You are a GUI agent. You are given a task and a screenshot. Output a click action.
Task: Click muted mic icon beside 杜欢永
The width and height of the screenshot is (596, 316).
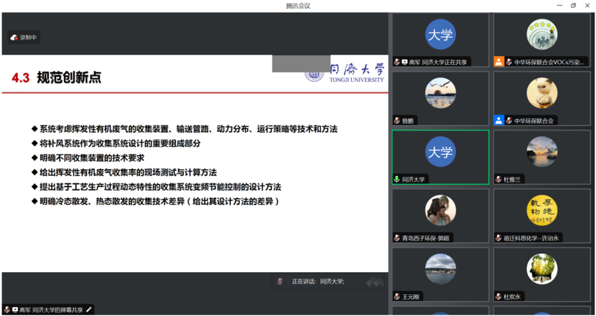coord(498,297)
